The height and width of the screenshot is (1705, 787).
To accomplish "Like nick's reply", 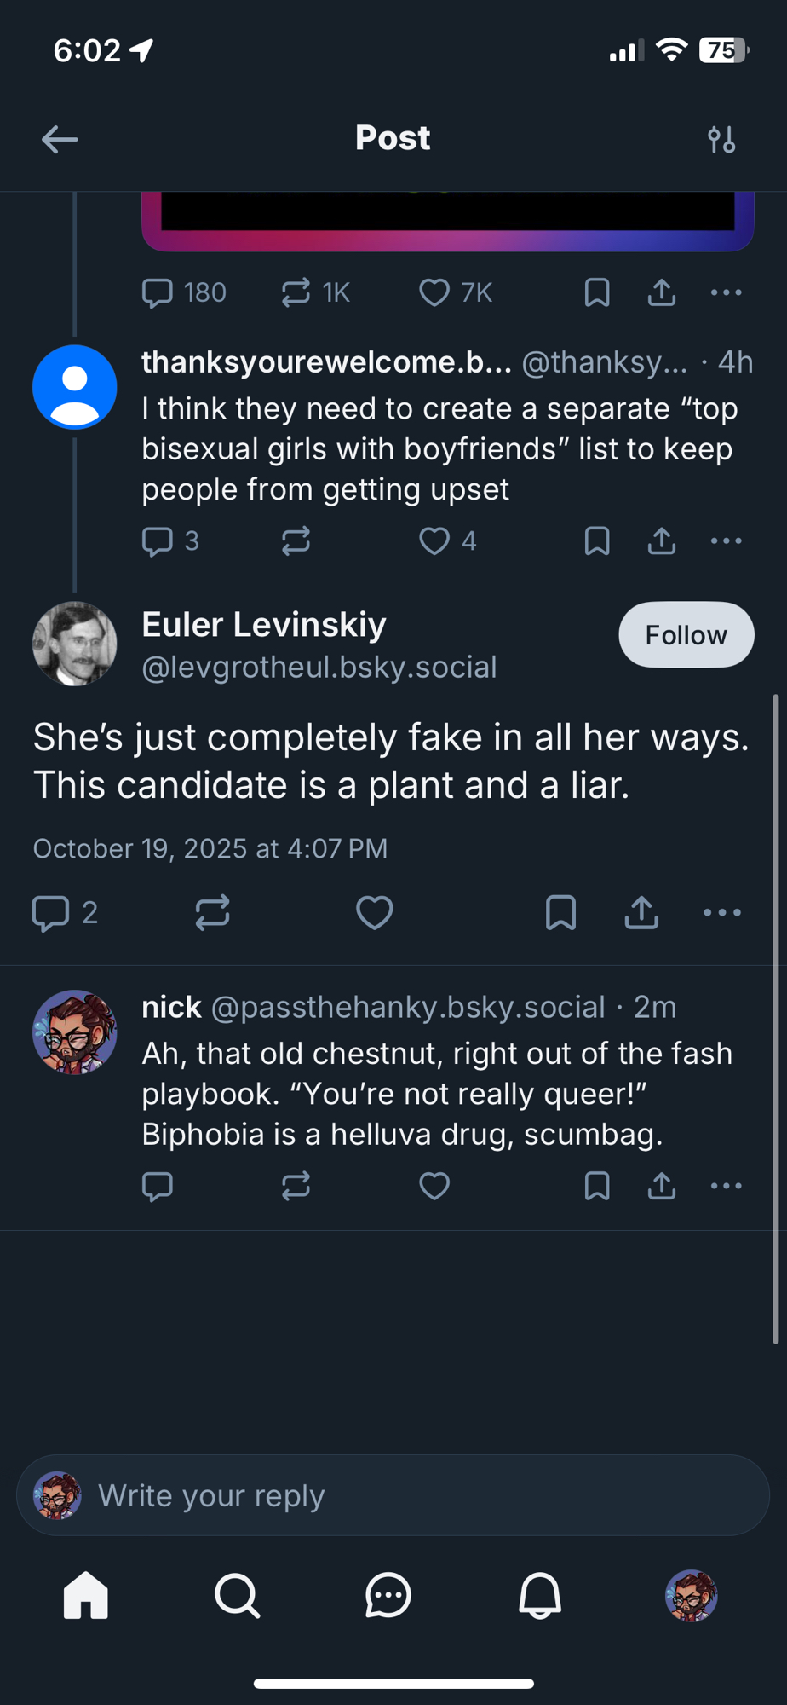I will [434, 1186].
